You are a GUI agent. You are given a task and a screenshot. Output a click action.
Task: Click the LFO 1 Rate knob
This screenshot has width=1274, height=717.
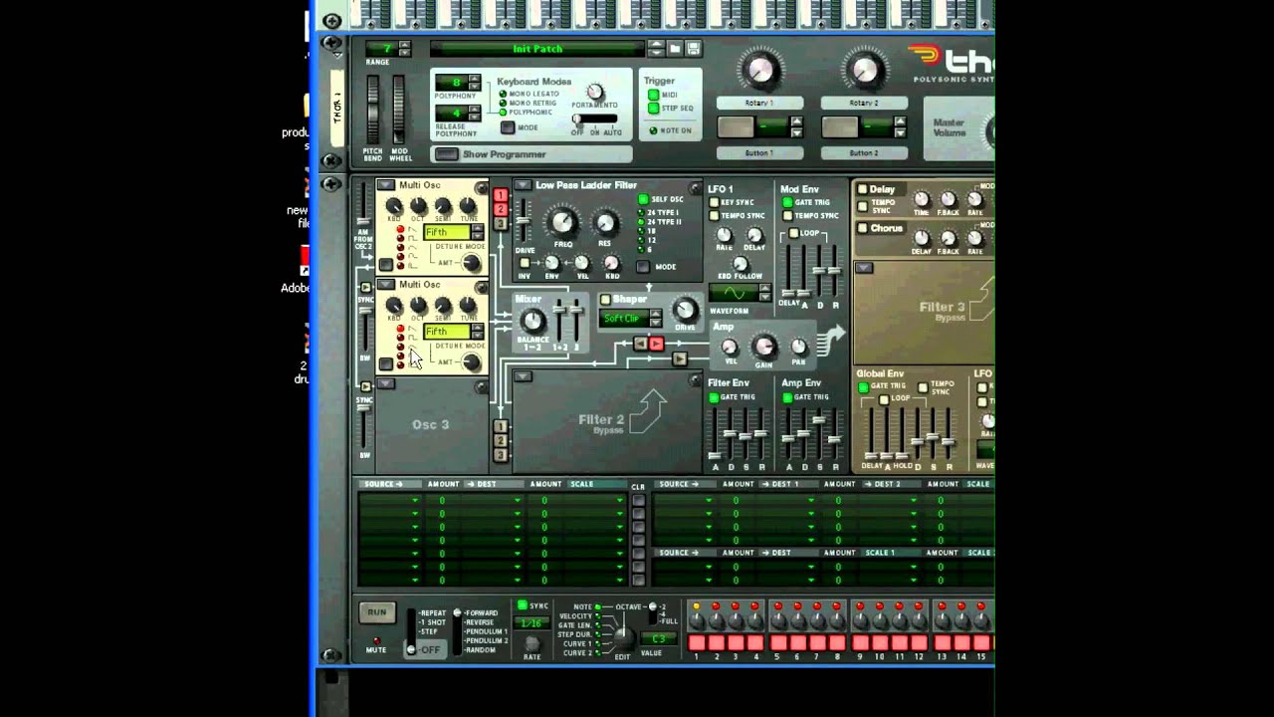(x=725, y=235)
